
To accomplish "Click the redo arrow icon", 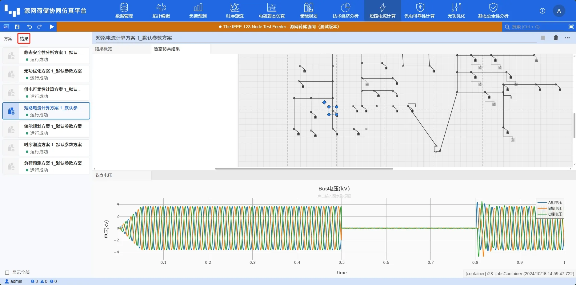I will (x=39, y=27).
